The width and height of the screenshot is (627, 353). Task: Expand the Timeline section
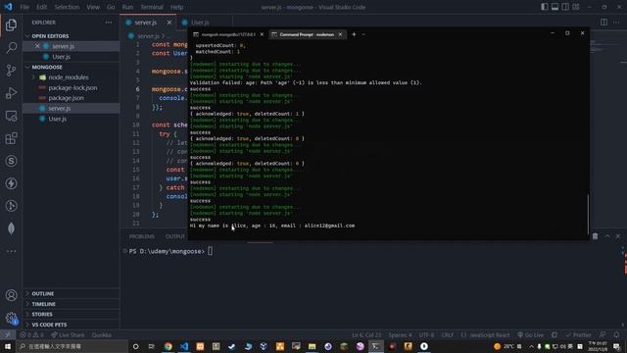[x=72, y=304]
